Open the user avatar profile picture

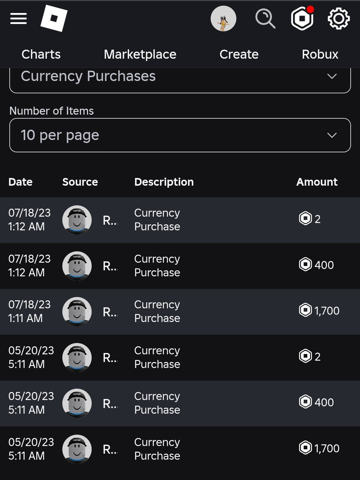point(223,19)
